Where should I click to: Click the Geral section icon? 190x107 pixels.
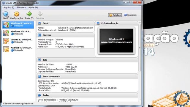click(x=39, y=23)
